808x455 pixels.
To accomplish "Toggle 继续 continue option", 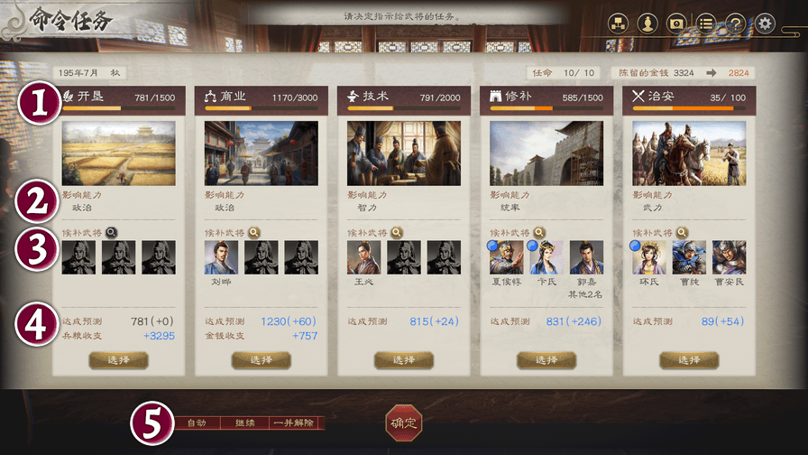I will coord(244,423).
